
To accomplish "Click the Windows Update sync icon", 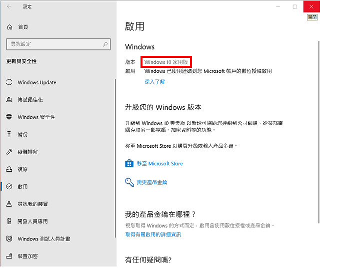I will [x=9, y=82].
